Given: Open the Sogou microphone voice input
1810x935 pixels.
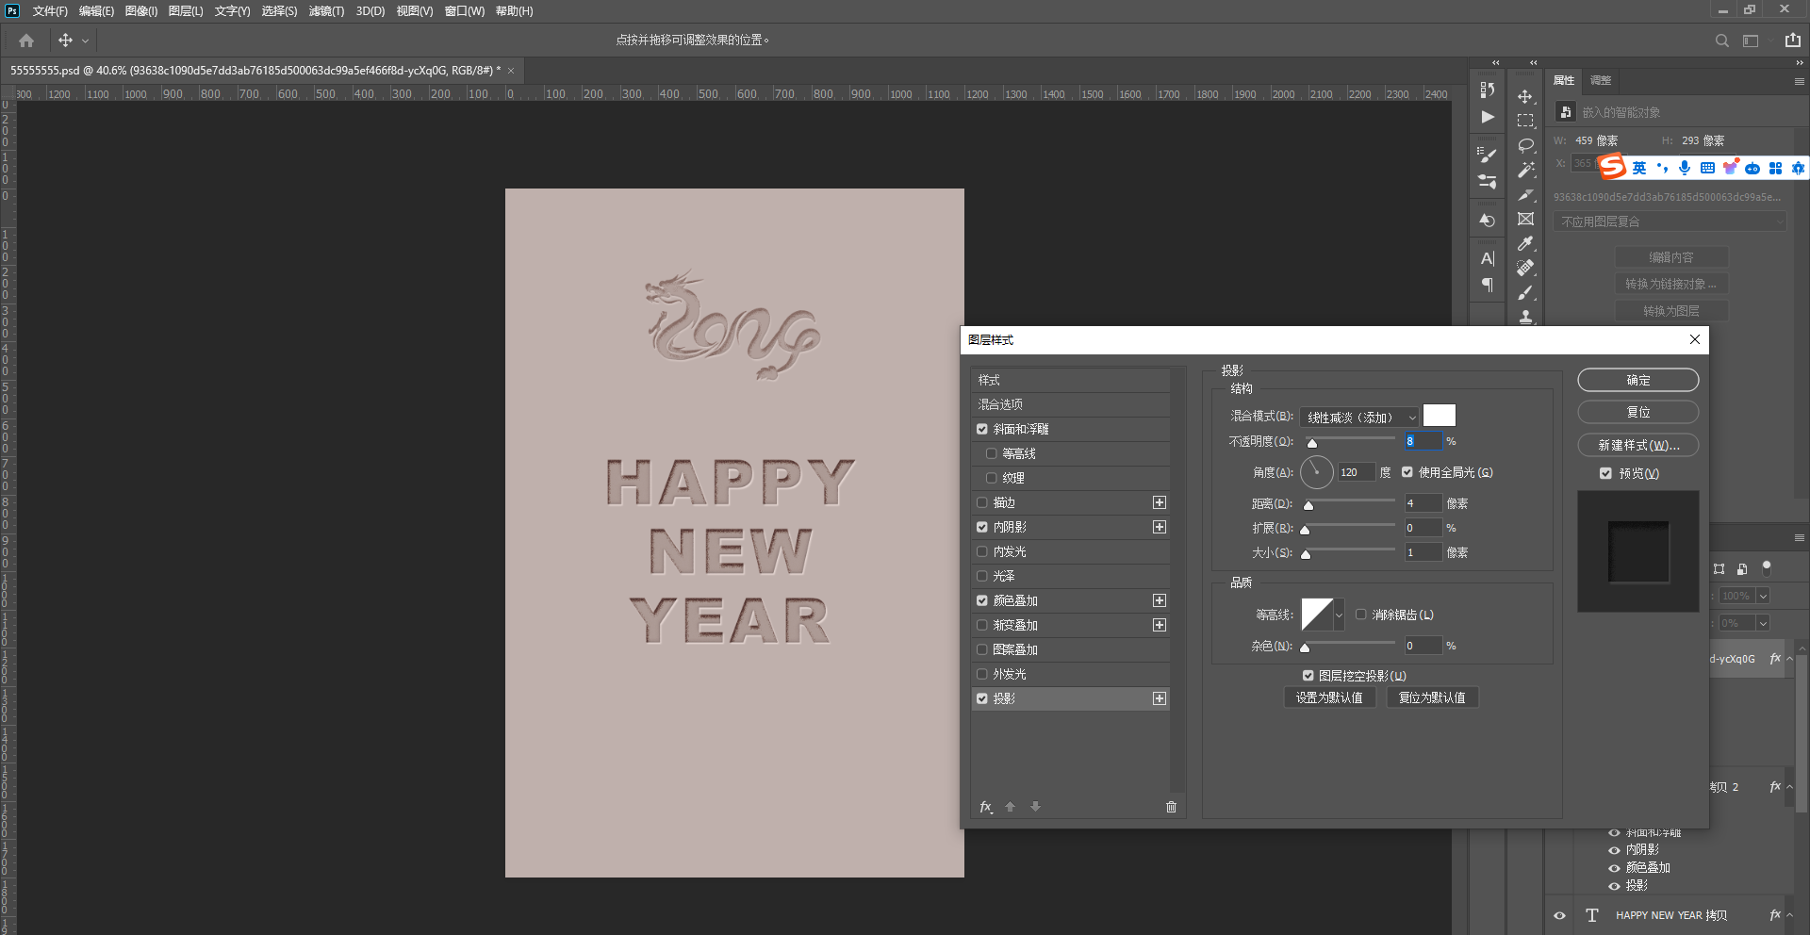Looking at the screenshot, I should click(1685, 168).
